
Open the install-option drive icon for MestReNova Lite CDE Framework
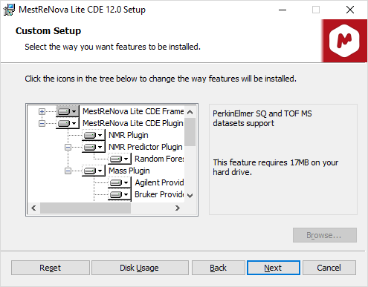68,111
